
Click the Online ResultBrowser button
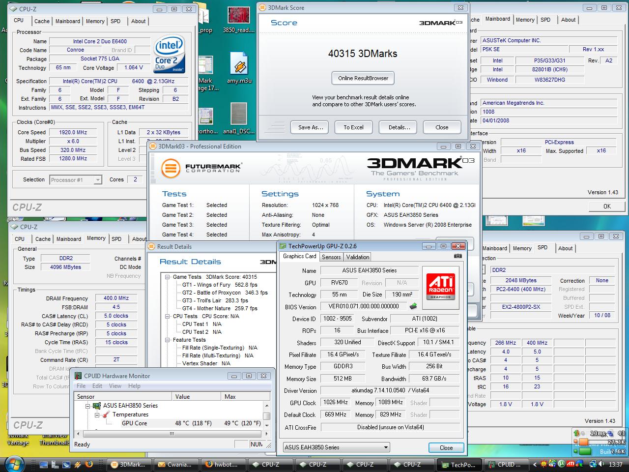[363, 78]
